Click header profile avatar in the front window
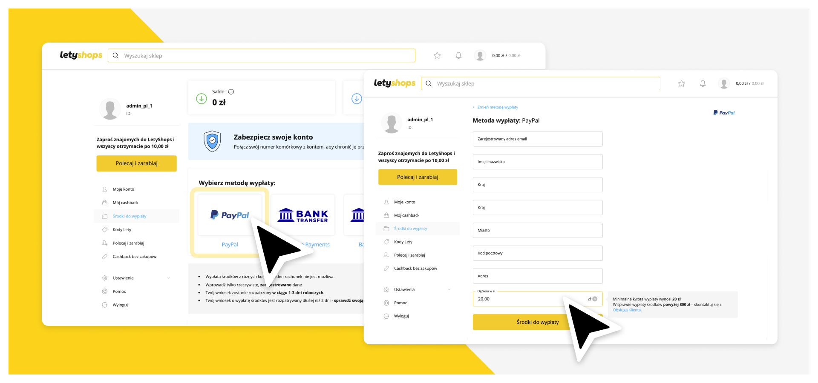The image size is (818, 383). tap(724, 83)
